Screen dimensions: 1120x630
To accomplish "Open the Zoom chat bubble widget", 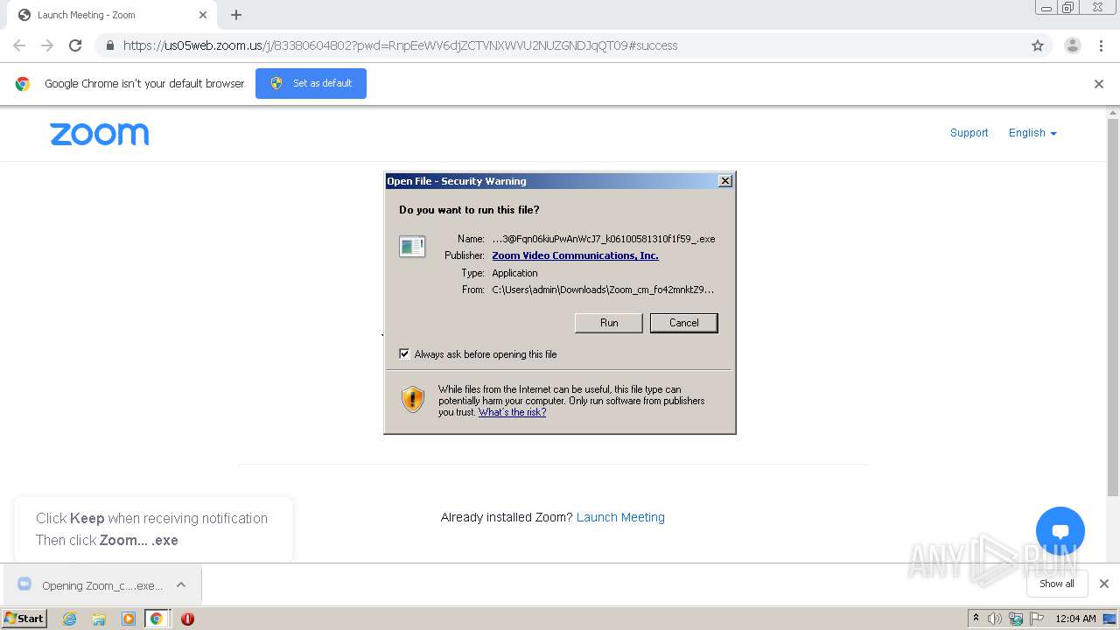I will 1060,531.
